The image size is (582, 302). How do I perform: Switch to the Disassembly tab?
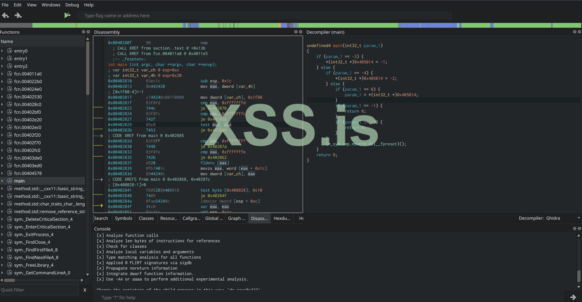click(259, 218)
